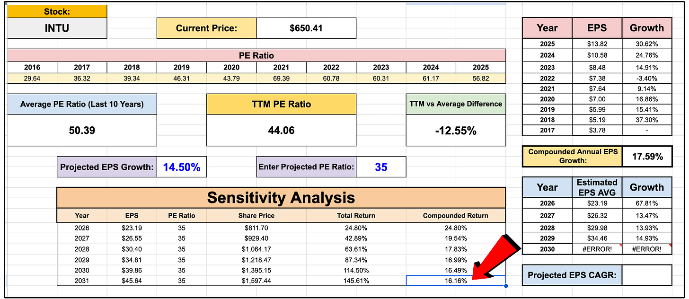Select the 2027 compounded return 19.54% cell
The image size is (689, 299).
[x=456, y=238]
